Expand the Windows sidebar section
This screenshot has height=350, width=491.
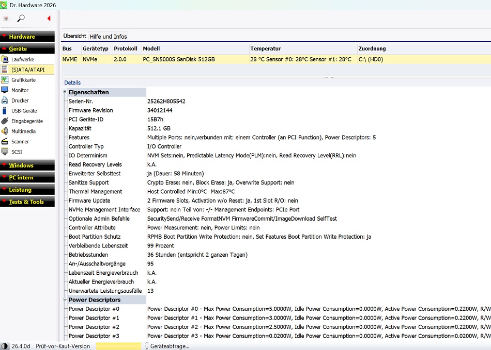pos(27,165)
